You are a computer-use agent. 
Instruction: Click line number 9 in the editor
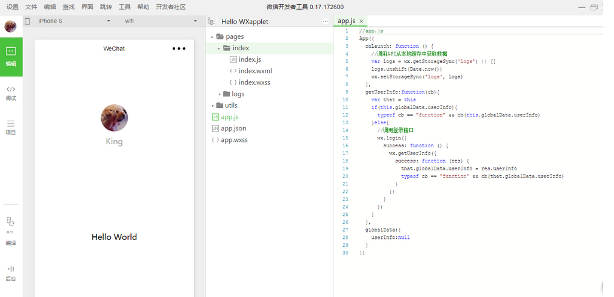[347, 92]
